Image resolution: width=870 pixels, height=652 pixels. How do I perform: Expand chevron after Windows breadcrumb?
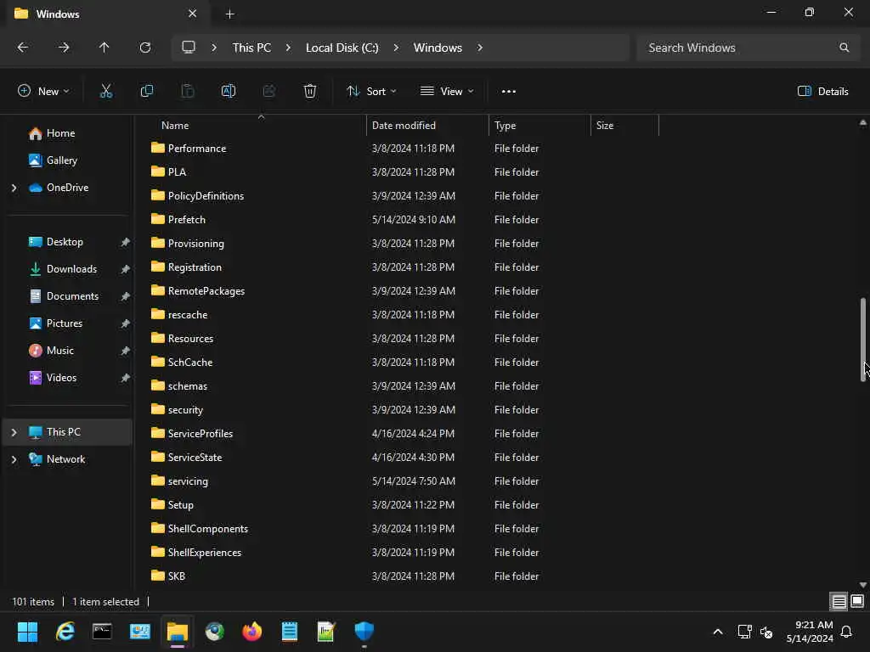pyautogui.click(x=480, y=48)
